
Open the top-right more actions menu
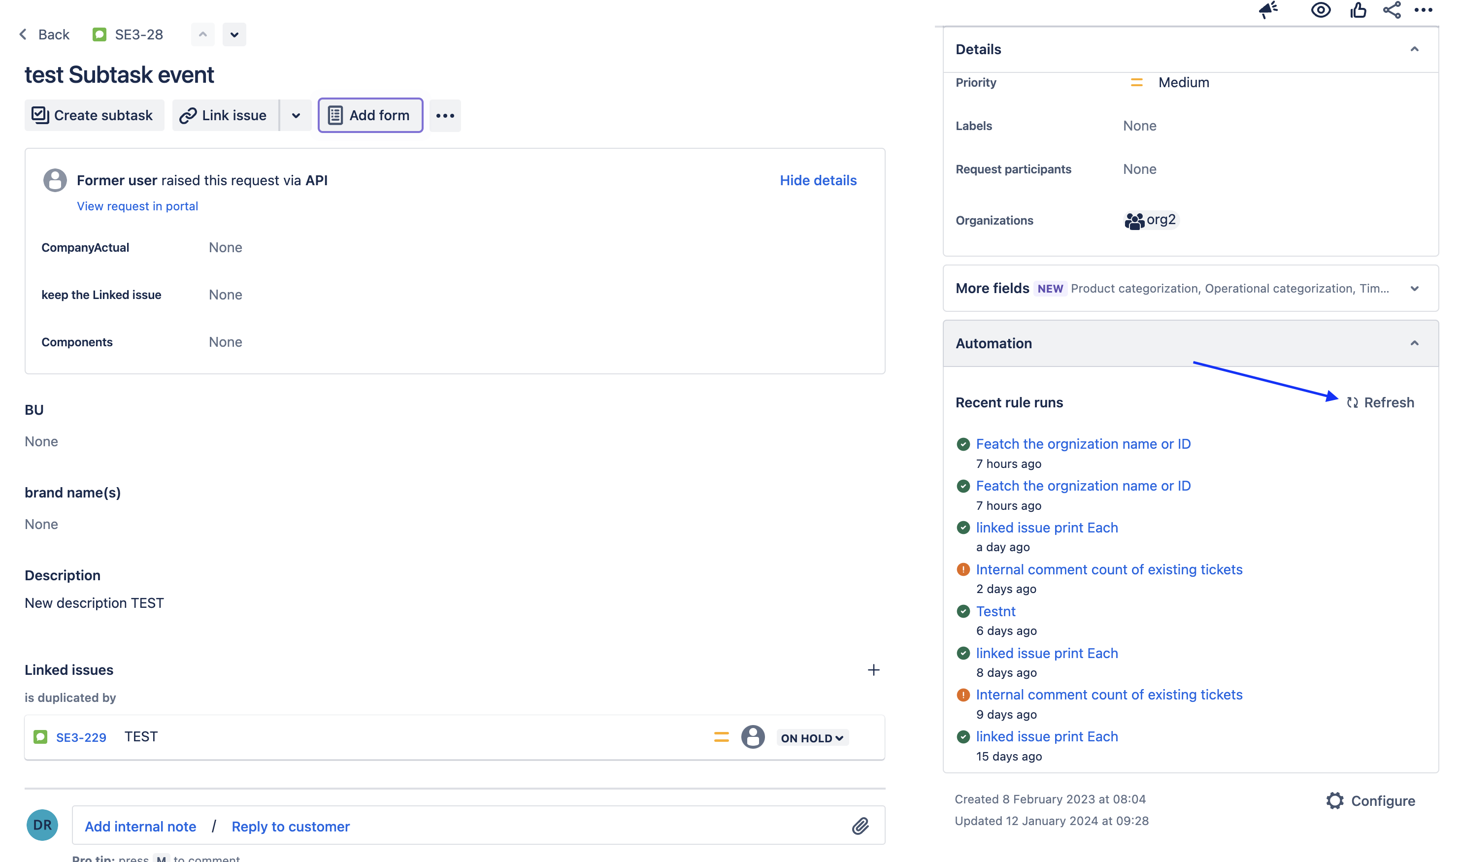pos(1424,10)
